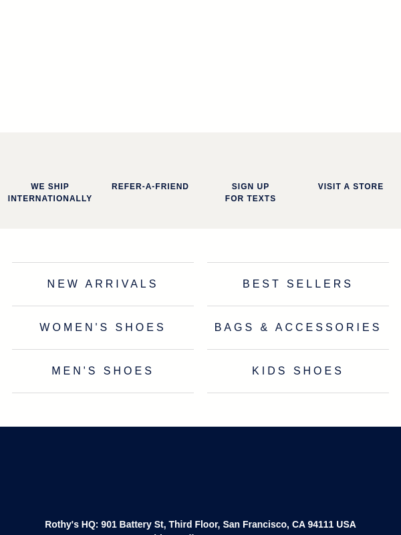
Task: View newly arrived products link
Action: click(x=103, y=284)
